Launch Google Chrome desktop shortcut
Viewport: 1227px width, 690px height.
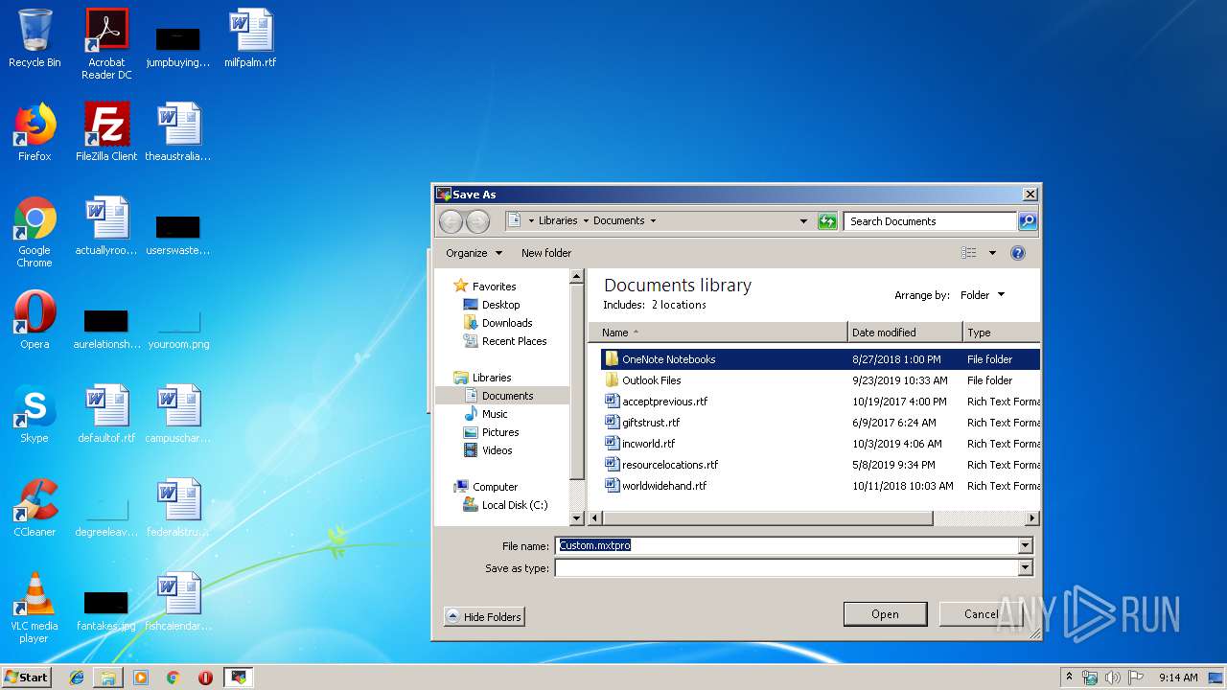click(35, 232)
